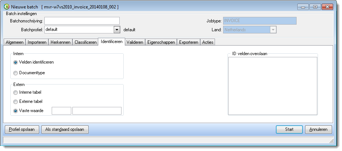Click the Jobtype field showing INVOICE
The width and height of the screenshot is (342, 151).
260,21
